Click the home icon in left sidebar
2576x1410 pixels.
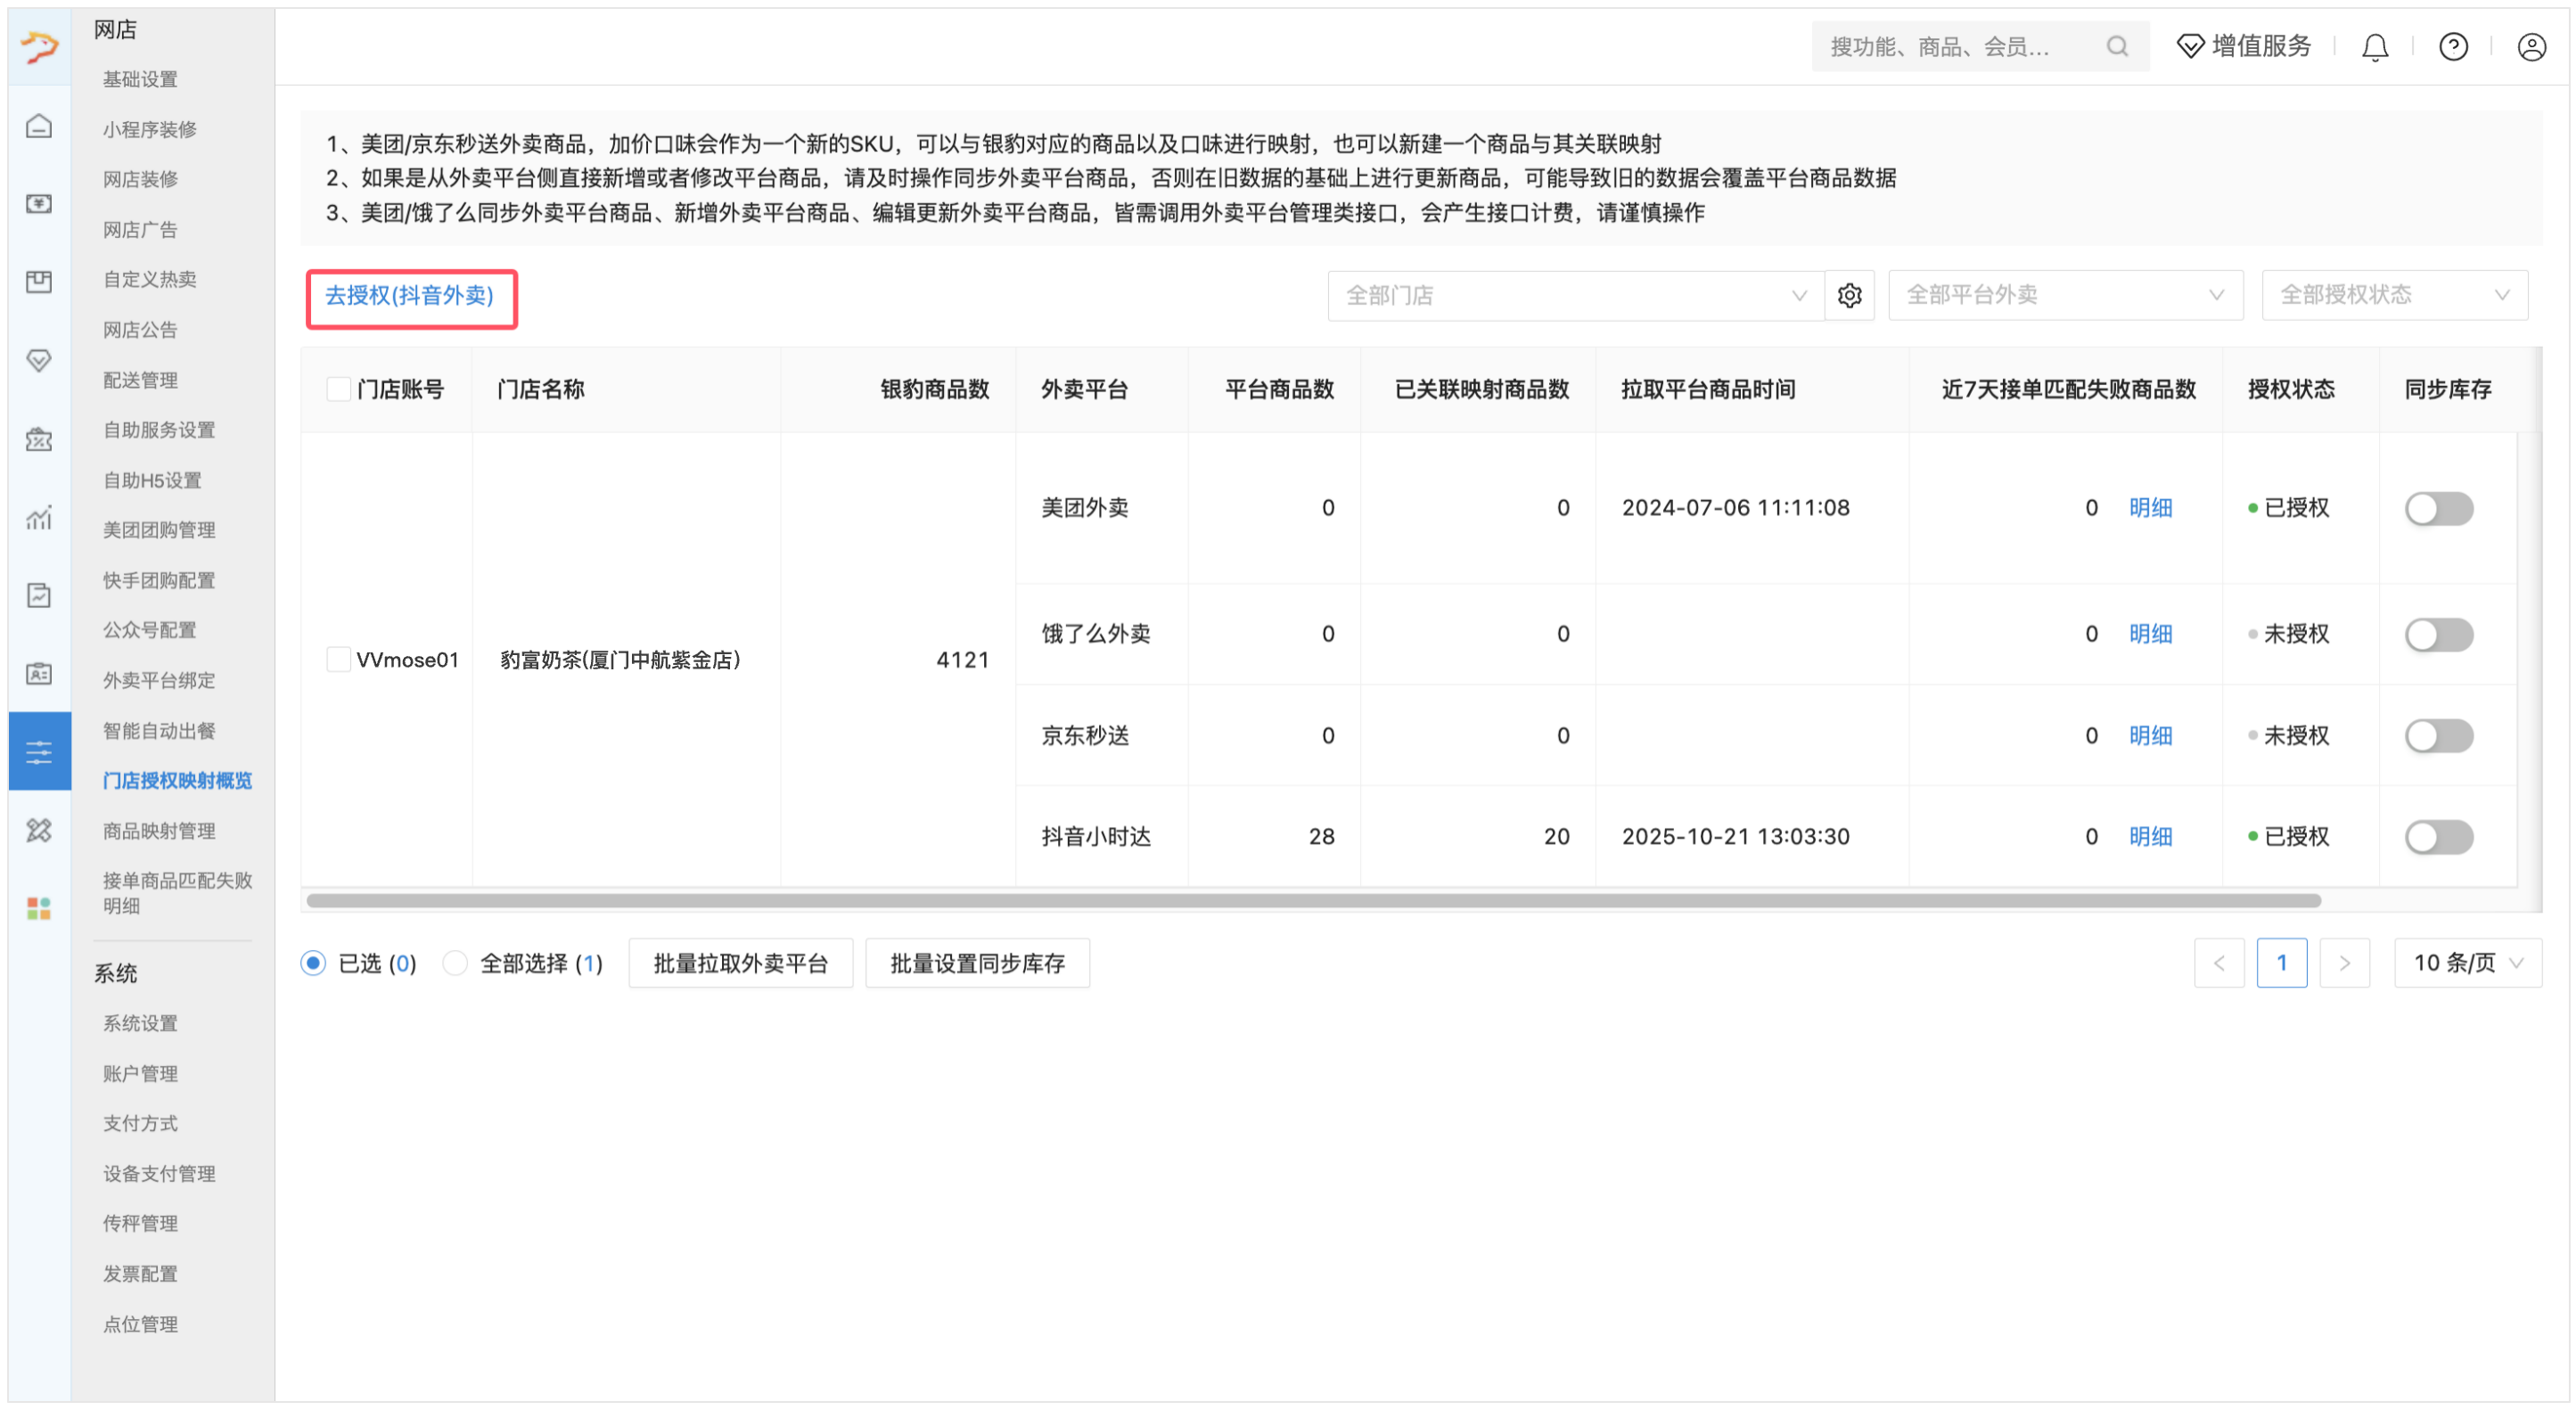[x=39, y=127]
